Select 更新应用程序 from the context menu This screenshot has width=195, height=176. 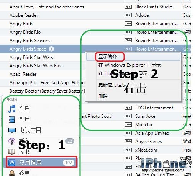point(112,85)
